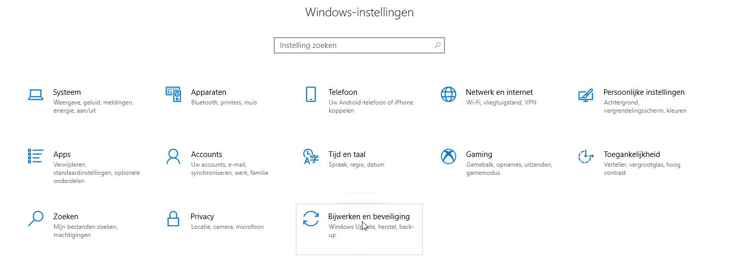
Task: Click the Apparaten keyboard and speaker icon
Action: coord(173,94)
